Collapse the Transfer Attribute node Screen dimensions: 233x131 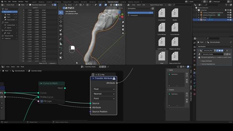click(93, 78)
